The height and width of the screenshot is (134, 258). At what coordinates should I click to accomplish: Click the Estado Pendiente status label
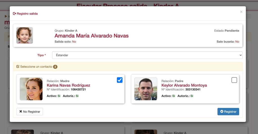(227, 31)
